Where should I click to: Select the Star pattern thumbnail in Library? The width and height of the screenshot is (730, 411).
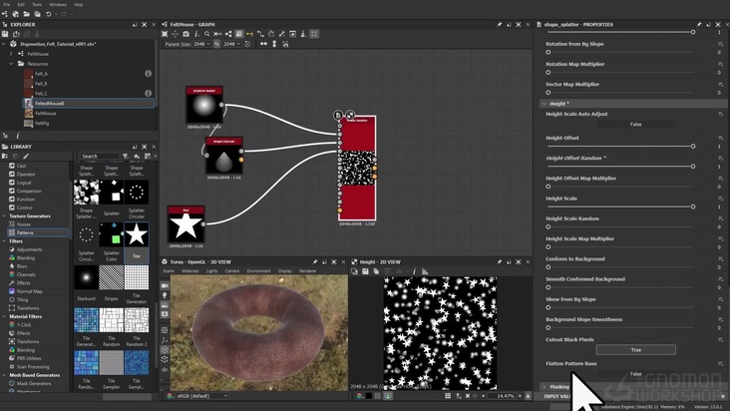pos(137,234)
